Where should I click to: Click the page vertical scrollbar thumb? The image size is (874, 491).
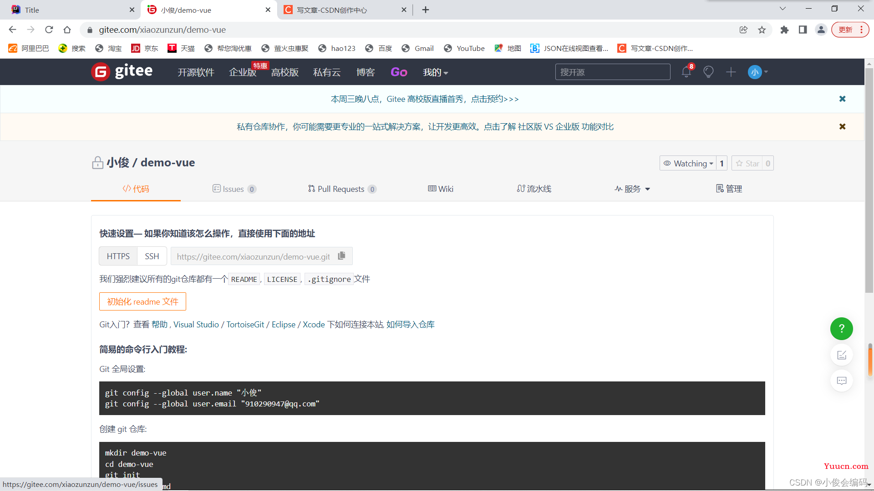869,180
